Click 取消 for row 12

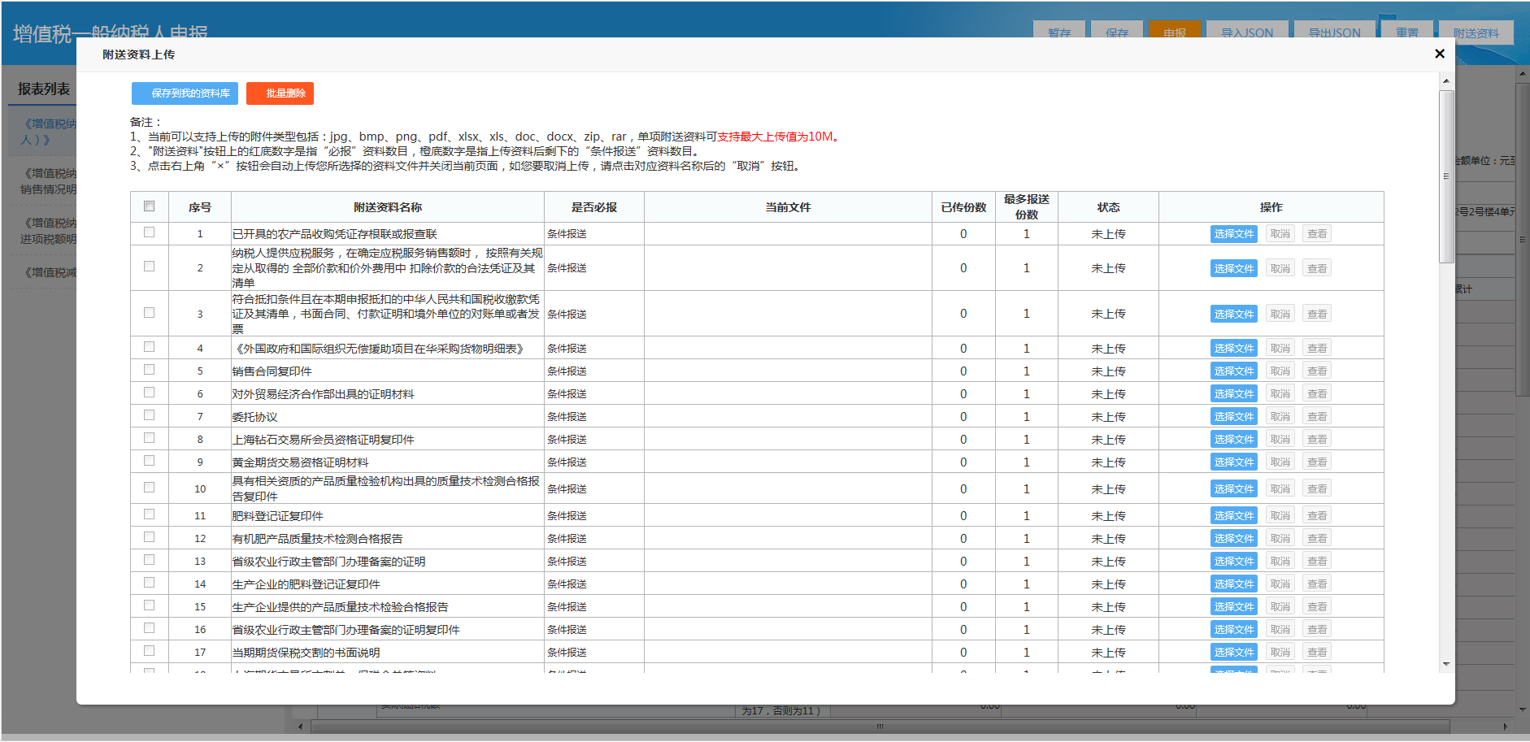click(x=1280, y=538)
